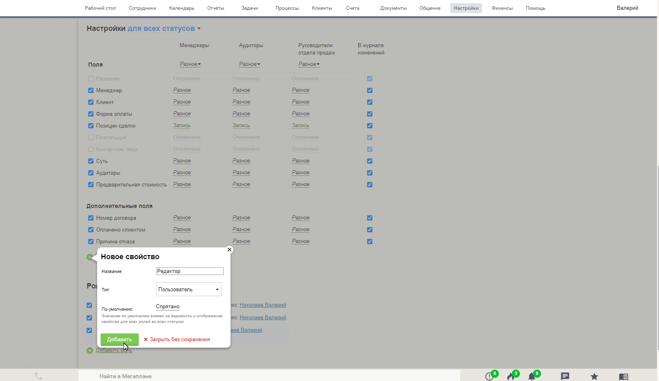Open the Помощь menu item
Viewport: 659px width, 381px height.
click(535, 8)
